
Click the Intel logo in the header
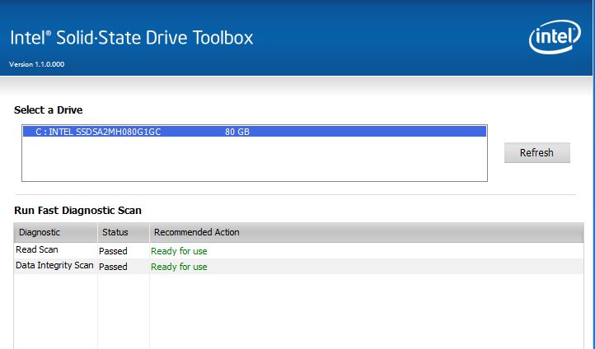(x=555, y=37)
